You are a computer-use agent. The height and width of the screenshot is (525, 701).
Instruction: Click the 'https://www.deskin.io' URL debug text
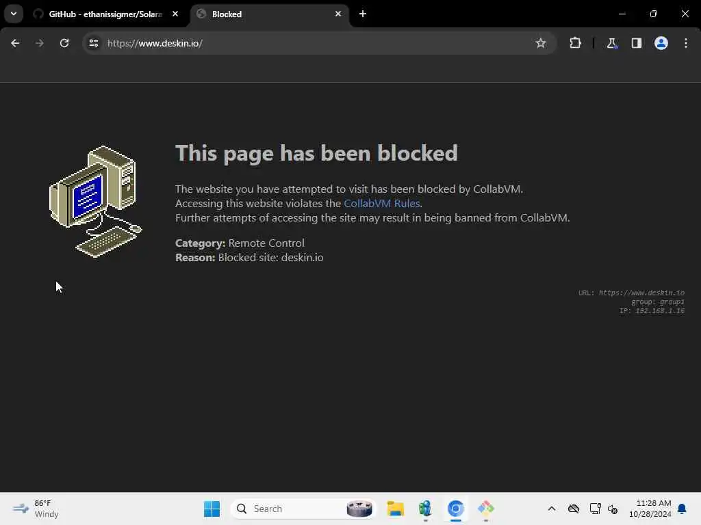click(641, 293)
